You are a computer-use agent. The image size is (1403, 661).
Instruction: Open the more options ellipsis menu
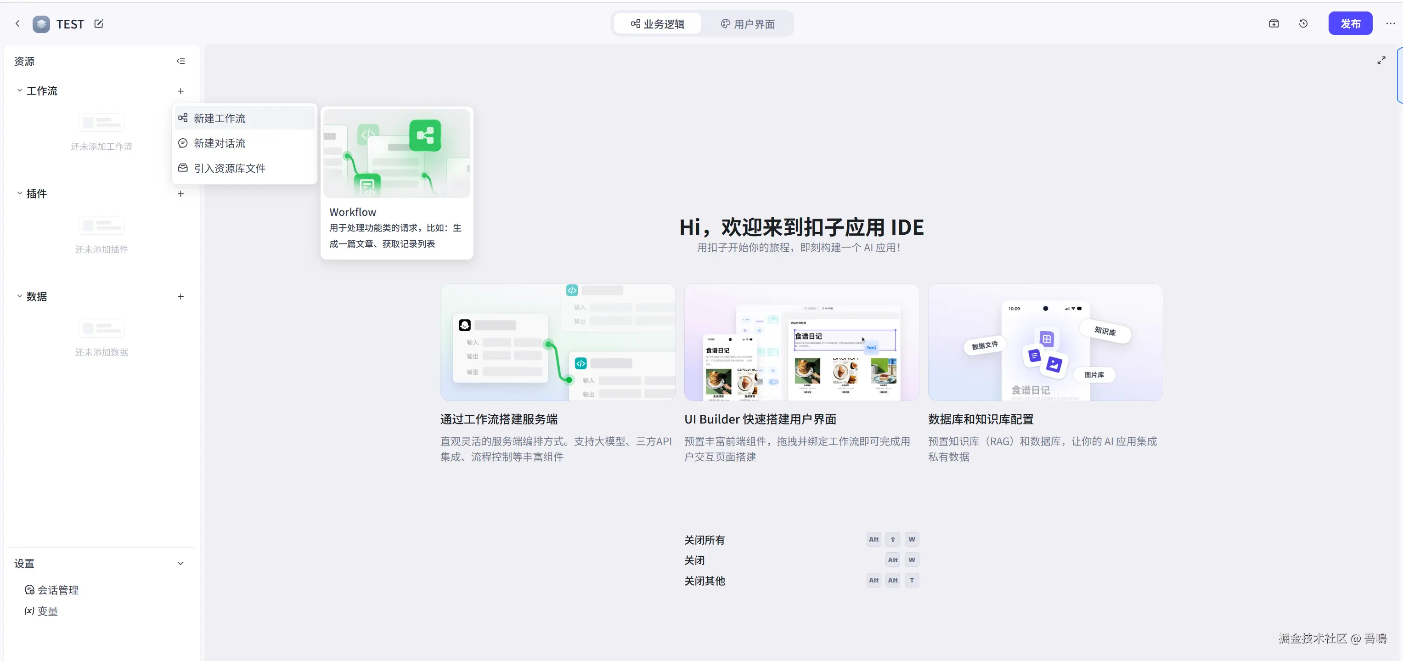(1390, 23)
